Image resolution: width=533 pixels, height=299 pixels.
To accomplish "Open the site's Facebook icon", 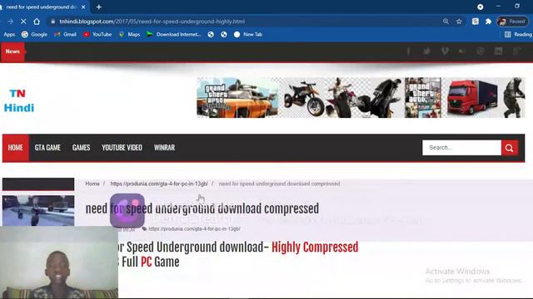I will tap(408, 51).
